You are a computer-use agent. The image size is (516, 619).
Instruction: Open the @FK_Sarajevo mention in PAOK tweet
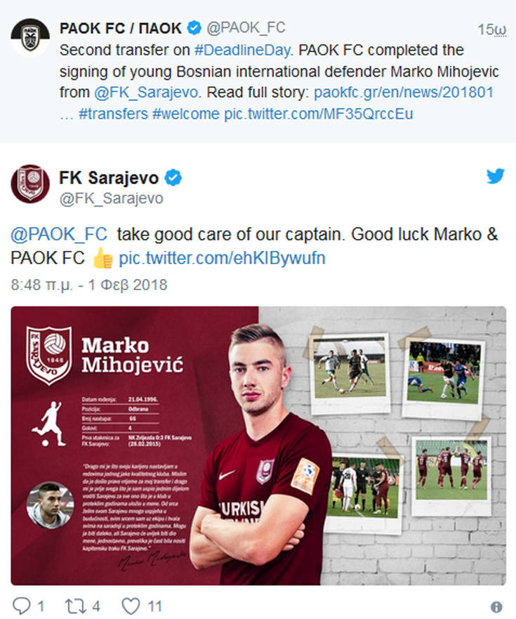click(x=146, y=92)
